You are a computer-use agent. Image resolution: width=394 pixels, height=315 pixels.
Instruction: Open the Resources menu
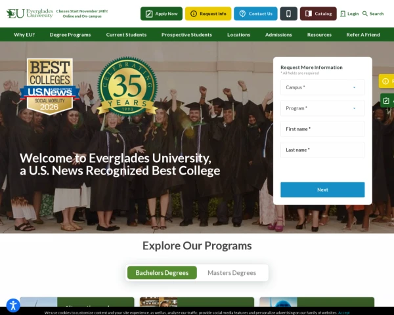[x=319, y=35]
